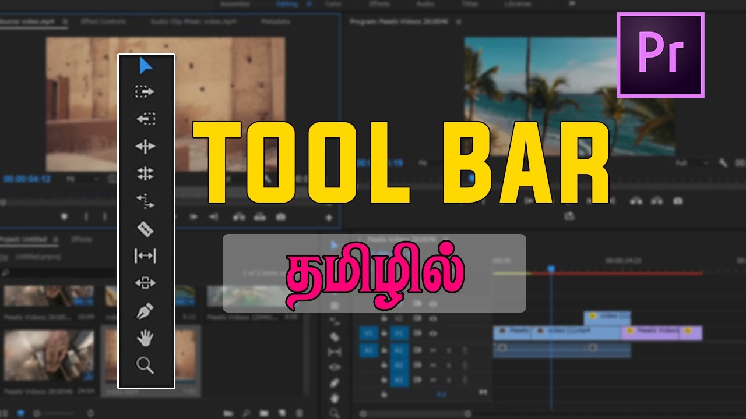746x419 pixels.
Task: Click Extract button in Program monitor
Action: [657, 201]
